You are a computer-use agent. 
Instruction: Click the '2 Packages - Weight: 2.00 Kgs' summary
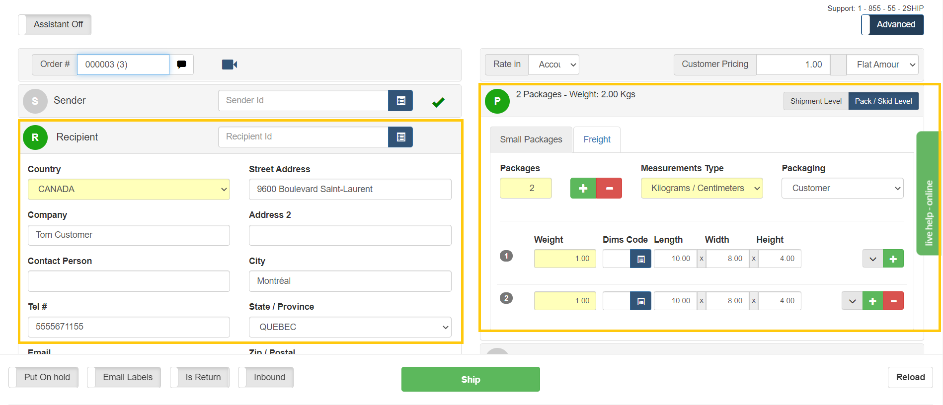click(575, 94)
